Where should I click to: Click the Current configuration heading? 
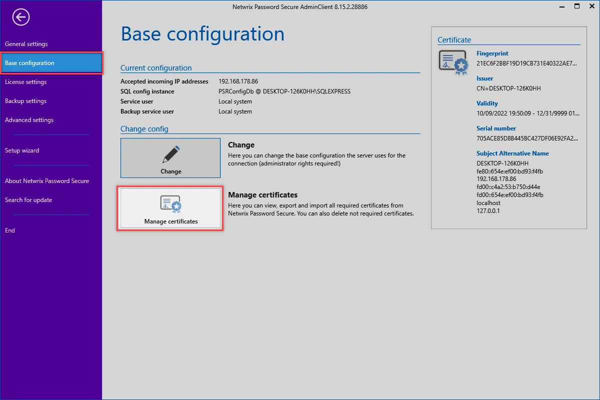[x=156, y=68]
